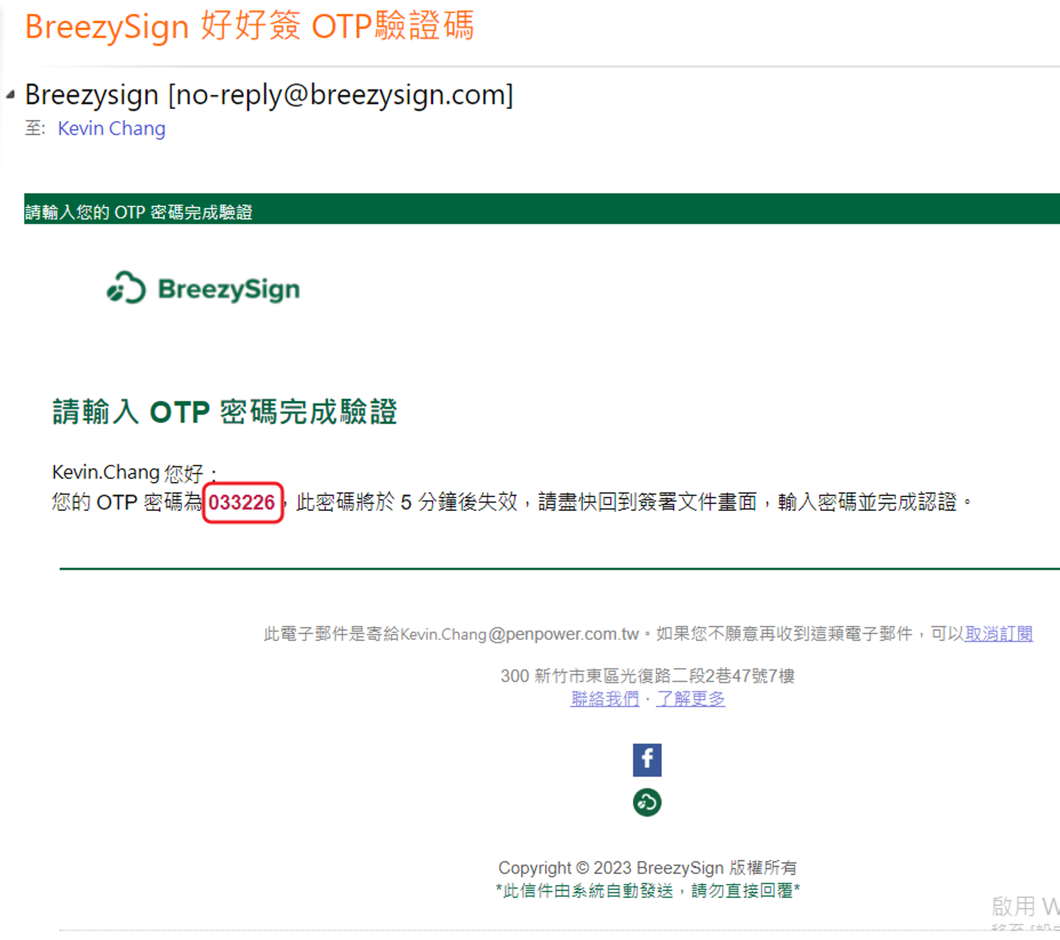
Task: Click the green banner text 請輸入您的 OTP 密碼完成驗證
Action: 138,212
